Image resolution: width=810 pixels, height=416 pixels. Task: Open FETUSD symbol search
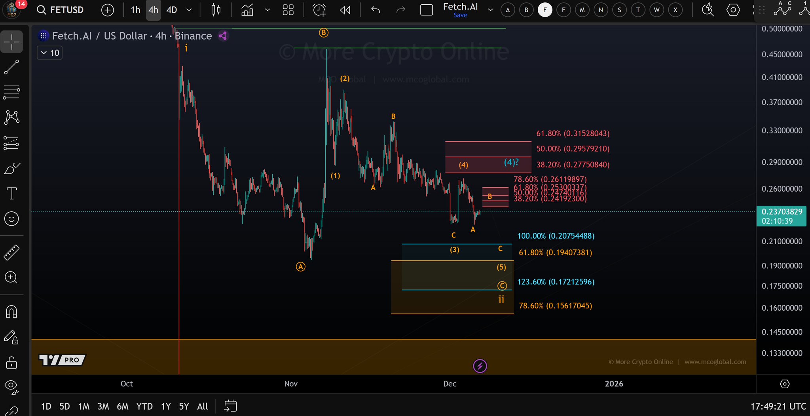[x=60, y=10]
